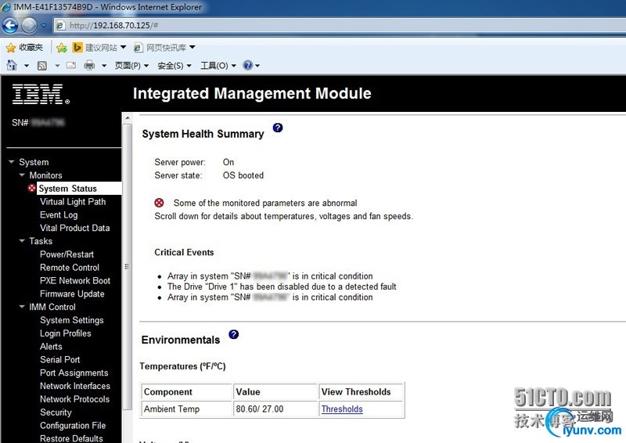This screenshot has height=443, width=626.
Task: Open the Firmware Update task
Action: (x=72, y=294)
